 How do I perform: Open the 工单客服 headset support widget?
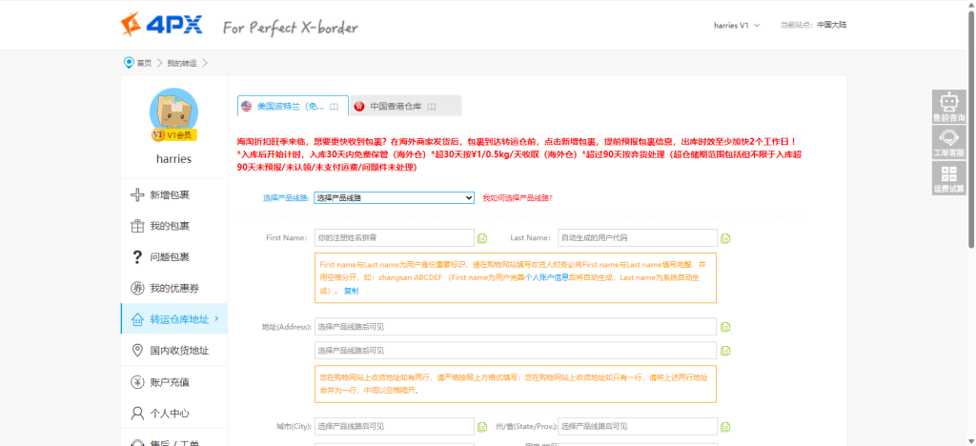(x=948, y=142)
